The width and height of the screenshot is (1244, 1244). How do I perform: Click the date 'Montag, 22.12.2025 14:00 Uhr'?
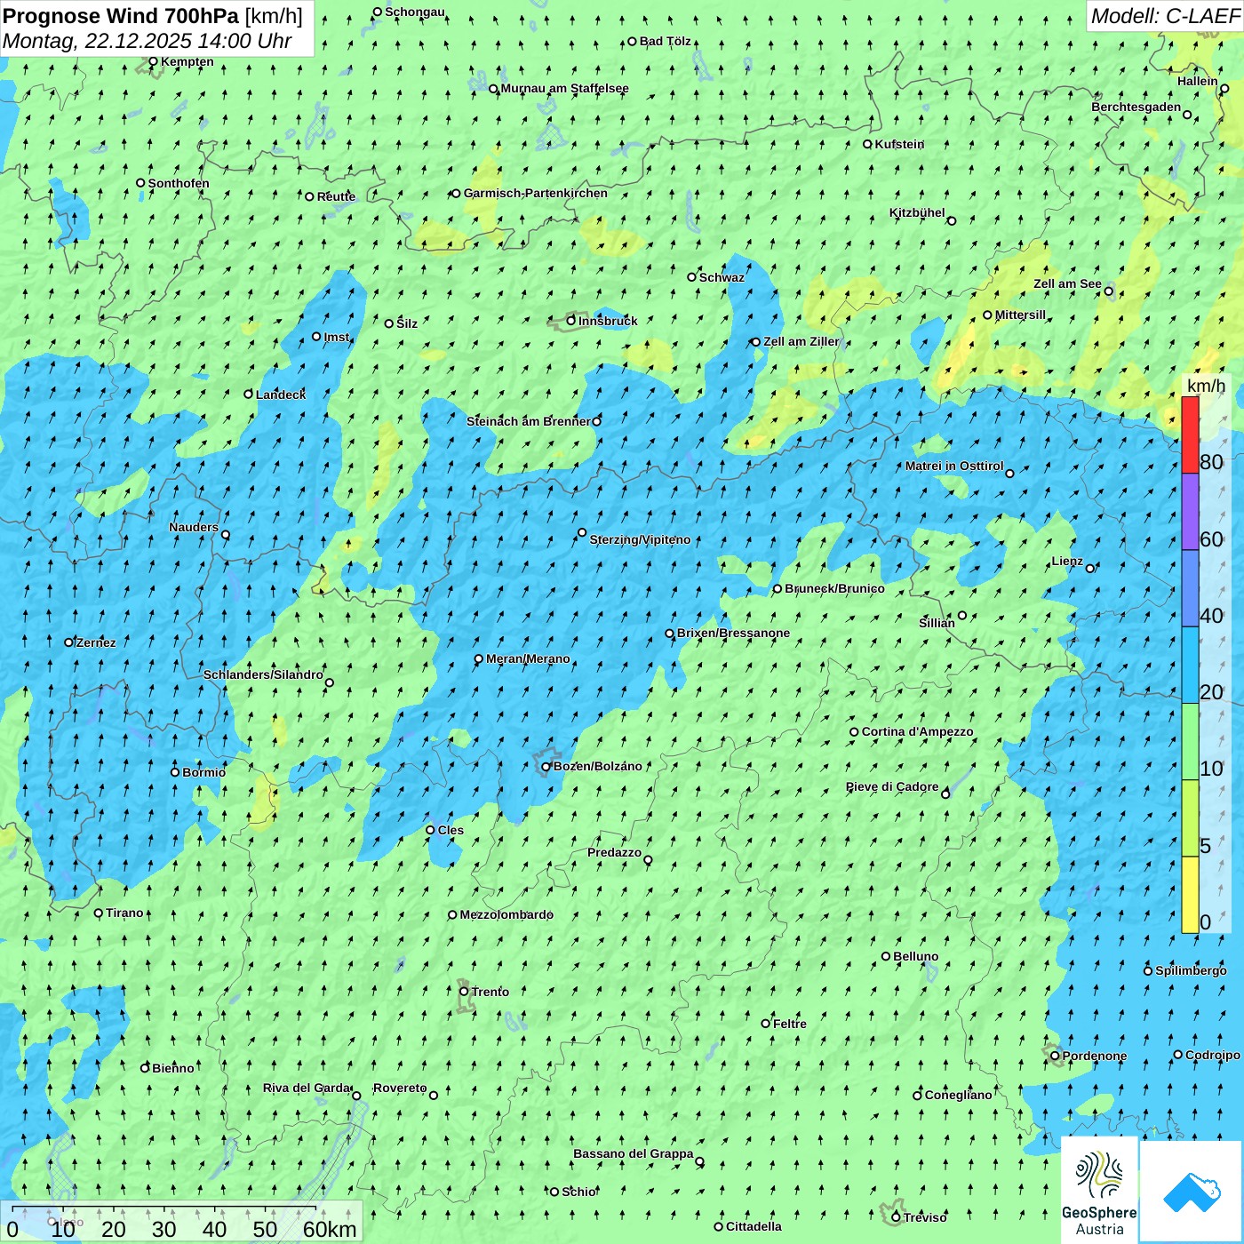(147, 41)
